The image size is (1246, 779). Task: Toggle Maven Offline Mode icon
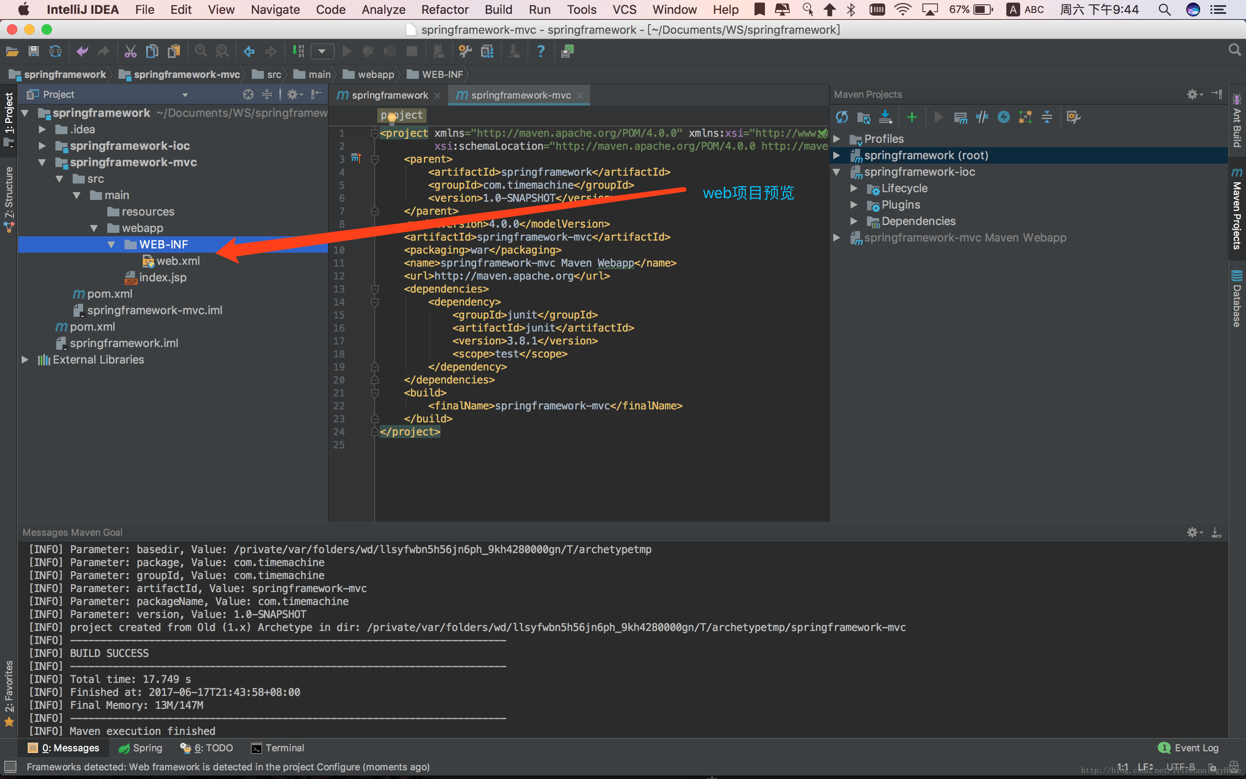click(982, 117)
